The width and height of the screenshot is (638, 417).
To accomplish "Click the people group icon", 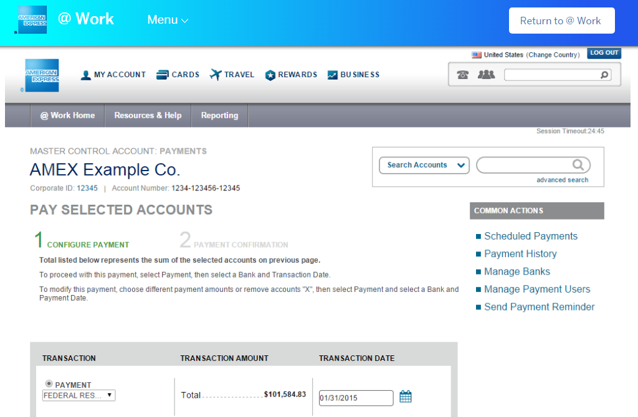I will pos(486,75).
